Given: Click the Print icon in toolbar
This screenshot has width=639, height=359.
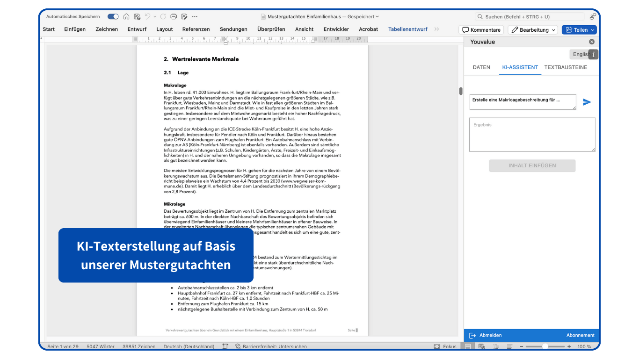Looking at the screenshot, I should 174,17.
